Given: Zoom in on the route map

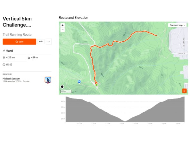Looking at the screenshot, I should [x=62, y=25].
